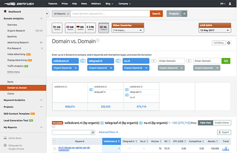Click the SEOquake for Google Chrome icon
This screenshot has width=237, height=153.
pos(5,145)
